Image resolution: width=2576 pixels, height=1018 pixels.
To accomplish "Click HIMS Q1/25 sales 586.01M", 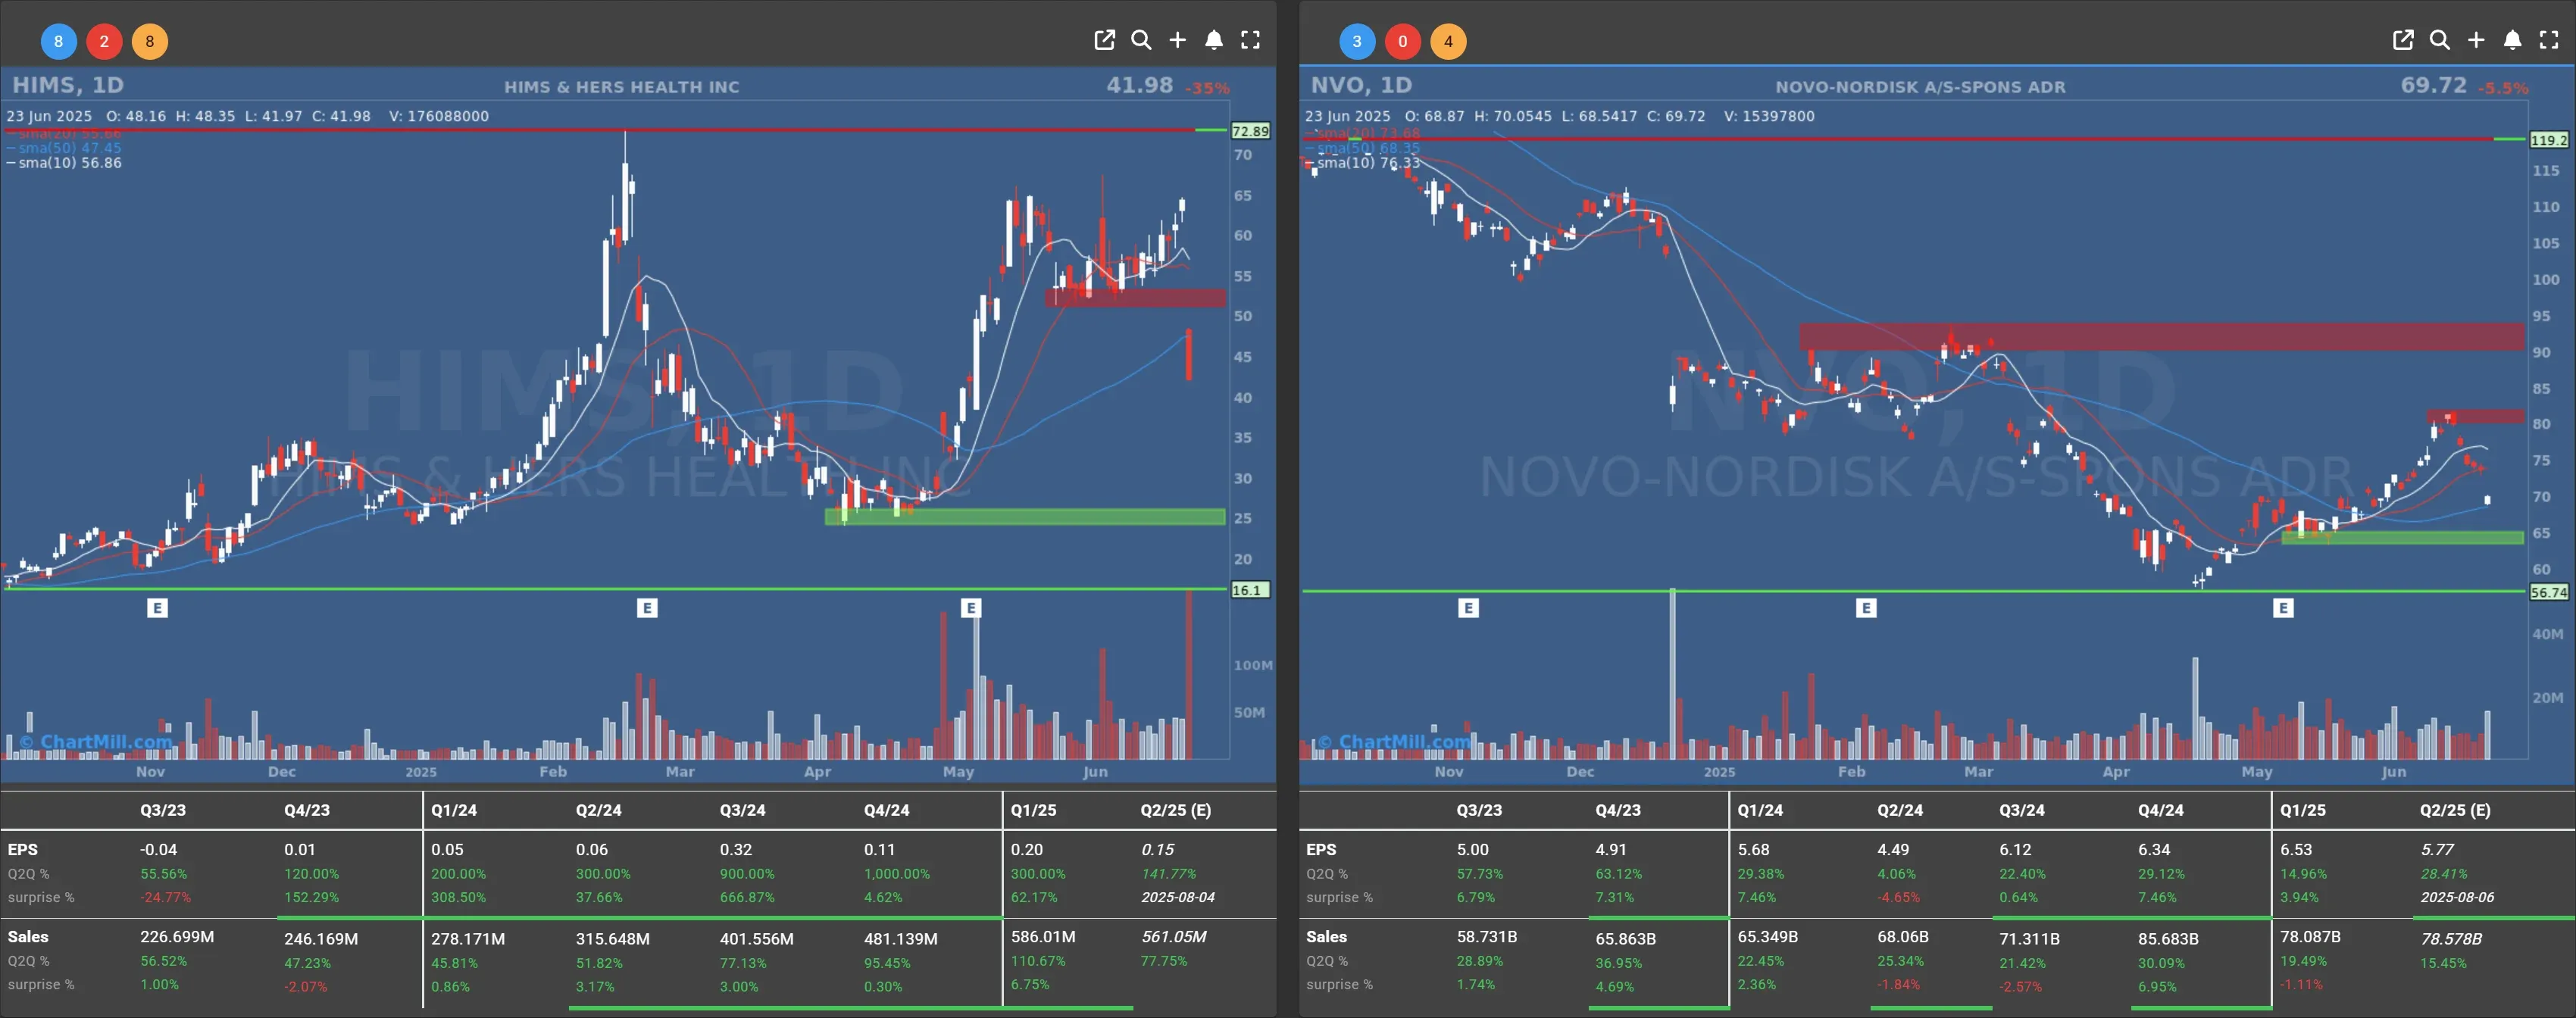I will pos(1043,937).
